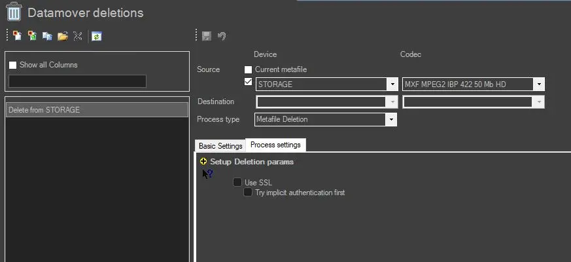Image resolution: width=571 pixels, height=262 pixels.
Task: Open the Process type Metafile Deletion dropdown
Action: pos(390,119)
